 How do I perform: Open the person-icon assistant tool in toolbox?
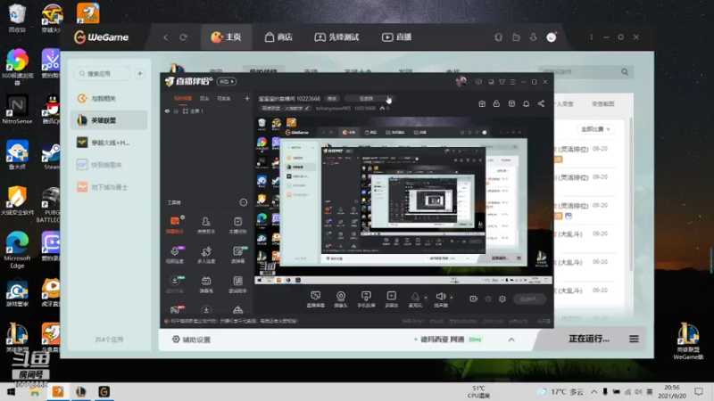(206, 225)
